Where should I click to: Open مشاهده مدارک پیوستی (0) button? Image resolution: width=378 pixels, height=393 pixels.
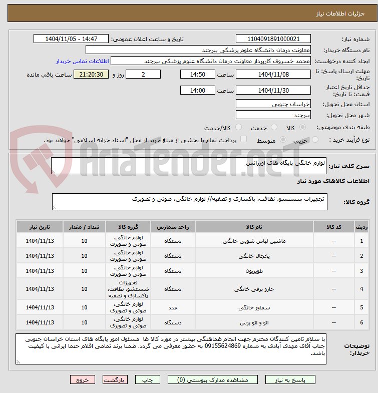pos(213,379)
